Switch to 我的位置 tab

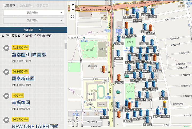coord(43,6)
